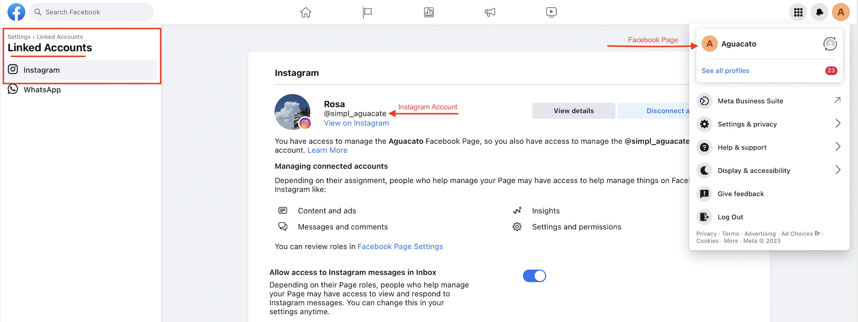
Task: Open notifications via the bell icon
Action: click(819, 12)
